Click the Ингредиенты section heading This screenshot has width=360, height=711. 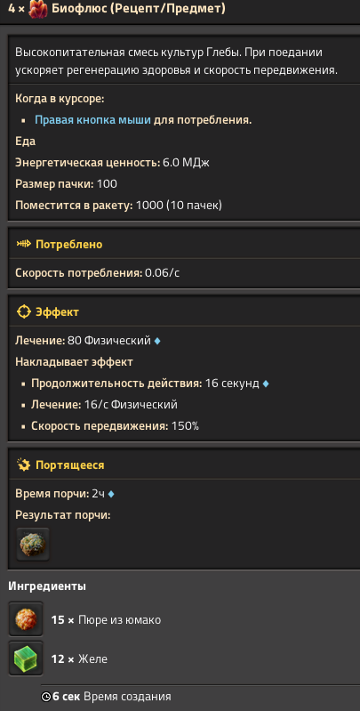tap(47, 586)
